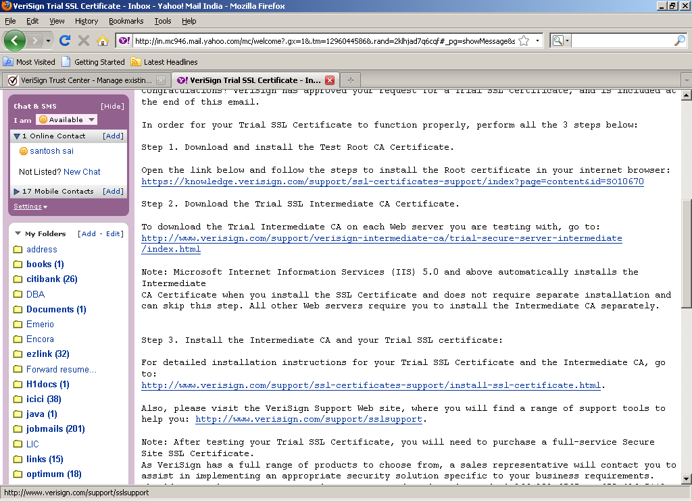Open the list all tabs dropdown
Screen dimensions: 692x502
pyautogui.click(x=687, y=80)
